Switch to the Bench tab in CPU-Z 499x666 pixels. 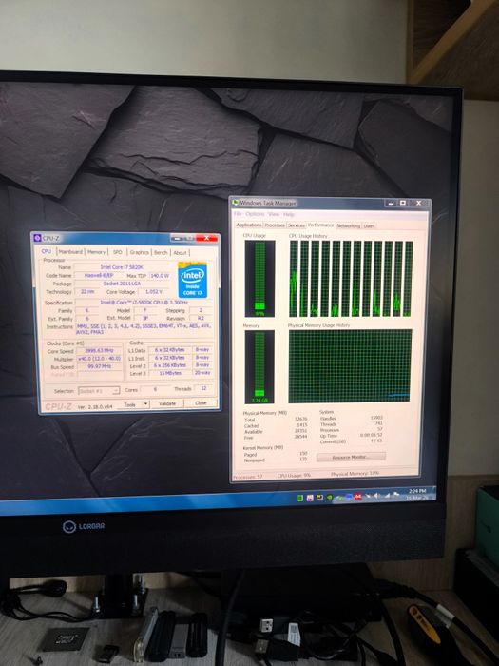[x=161, y=252]
